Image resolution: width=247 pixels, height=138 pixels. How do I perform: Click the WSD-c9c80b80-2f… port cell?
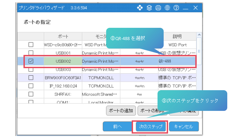pos(63,45)
